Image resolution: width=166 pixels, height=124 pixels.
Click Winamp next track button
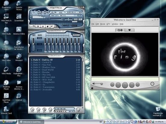[52, 26]
